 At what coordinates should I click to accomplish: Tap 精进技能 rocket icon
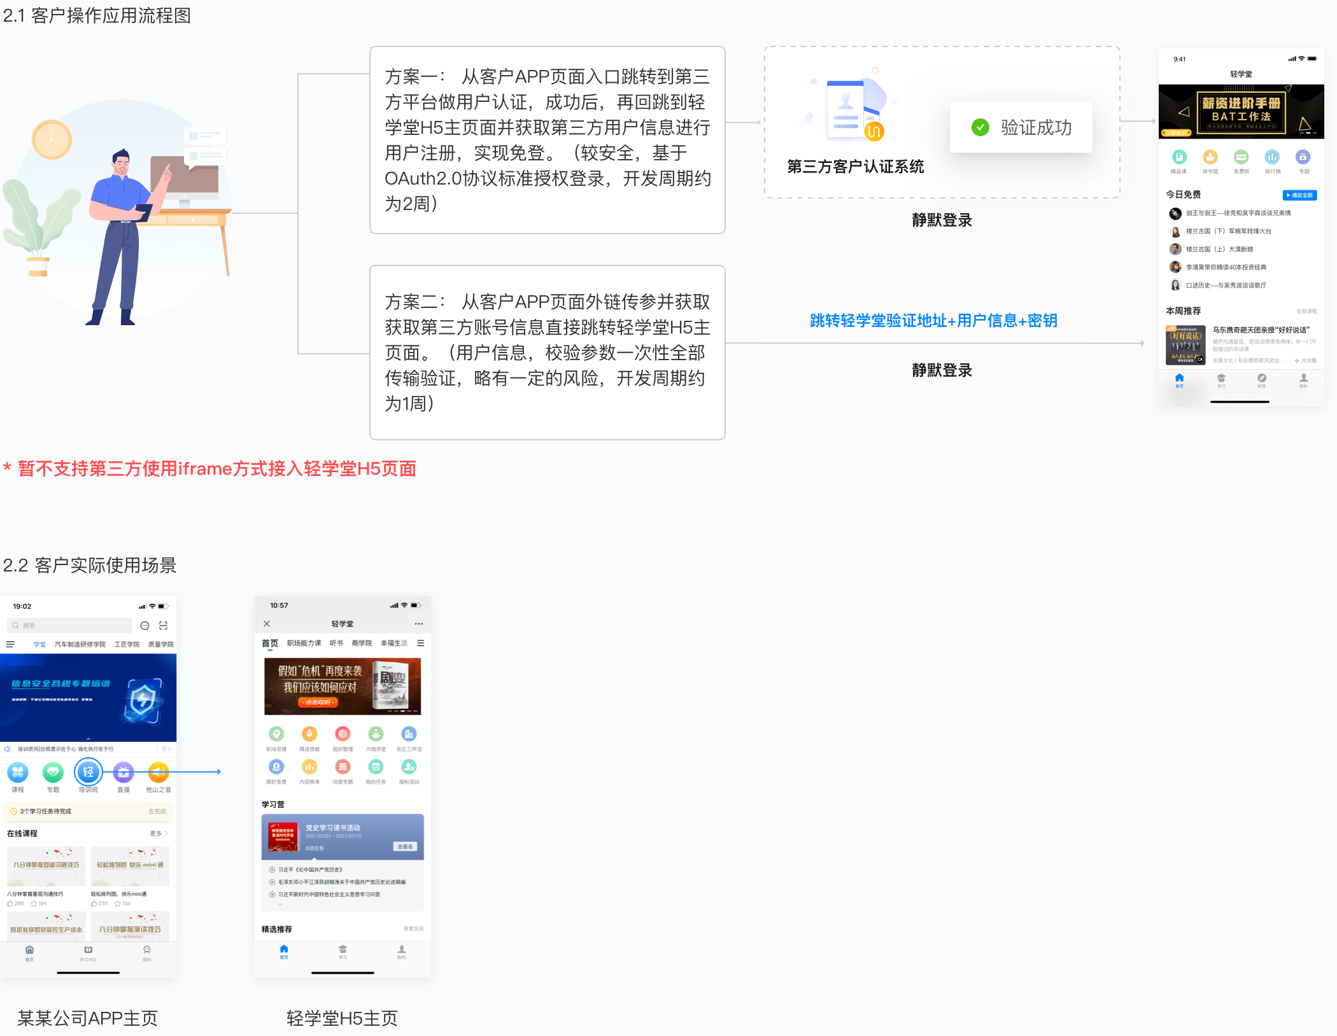[309, 734]
